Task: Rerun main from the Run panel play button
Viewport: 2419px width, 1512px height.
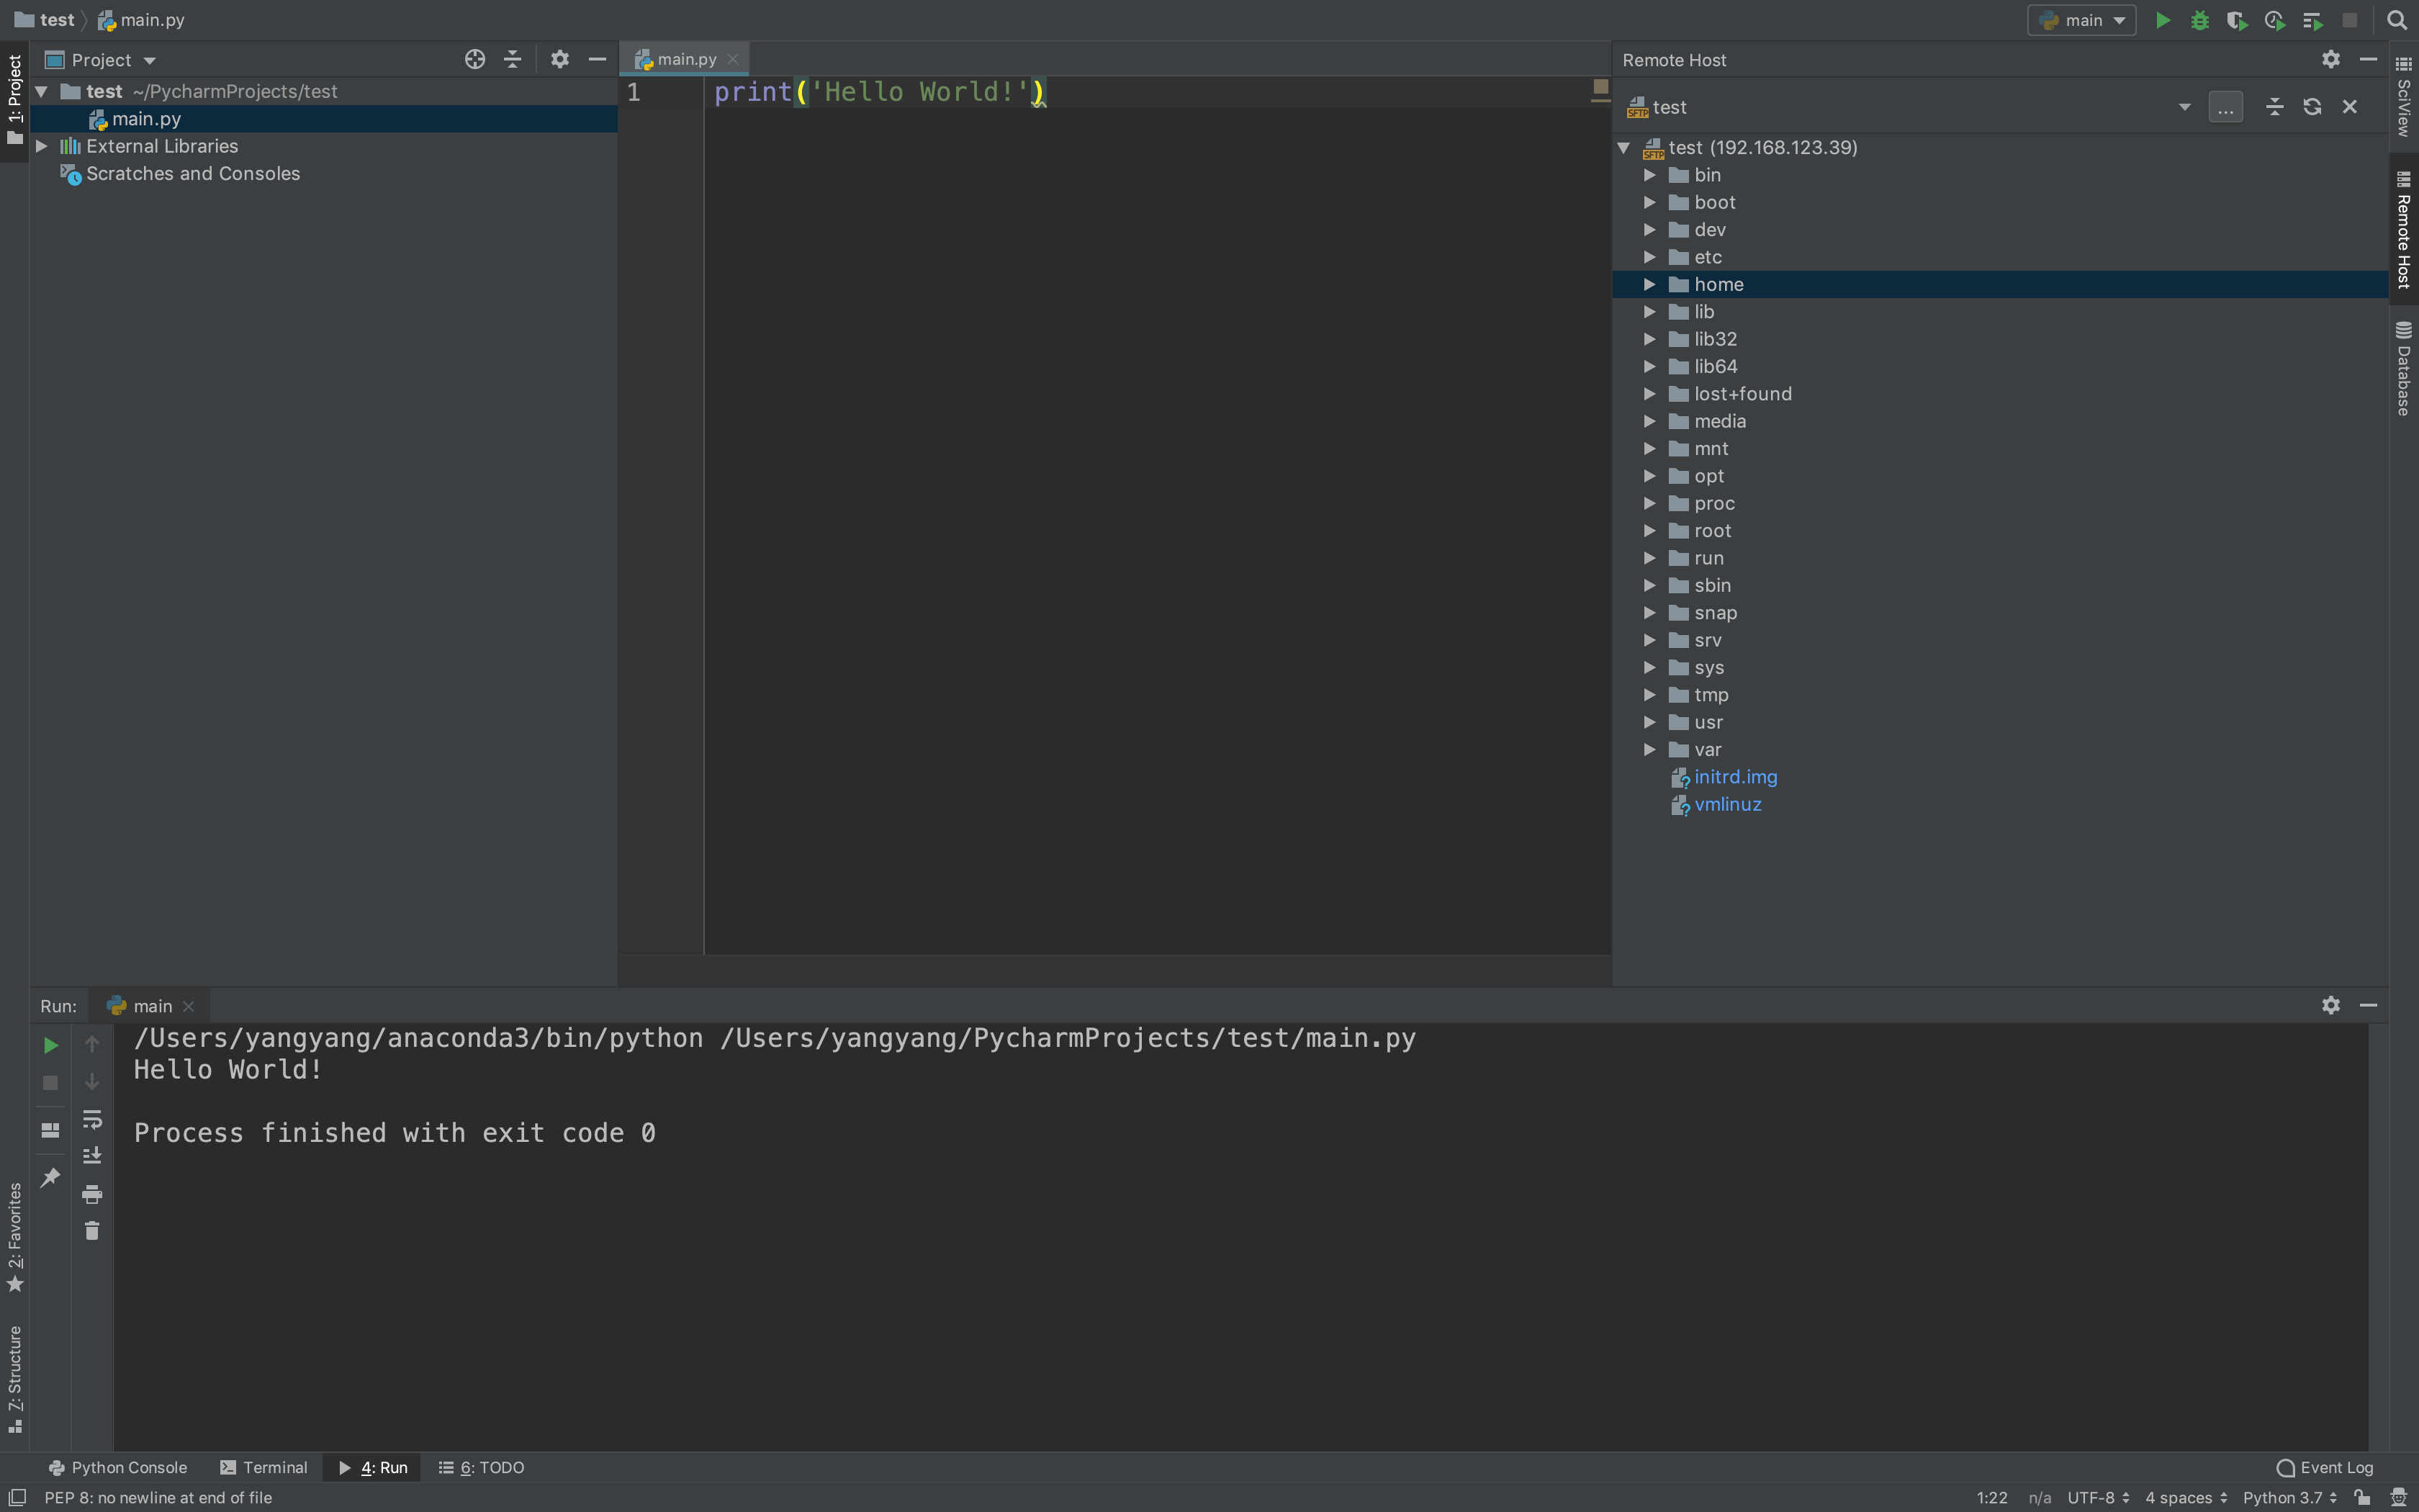Action: [49, 1045]
